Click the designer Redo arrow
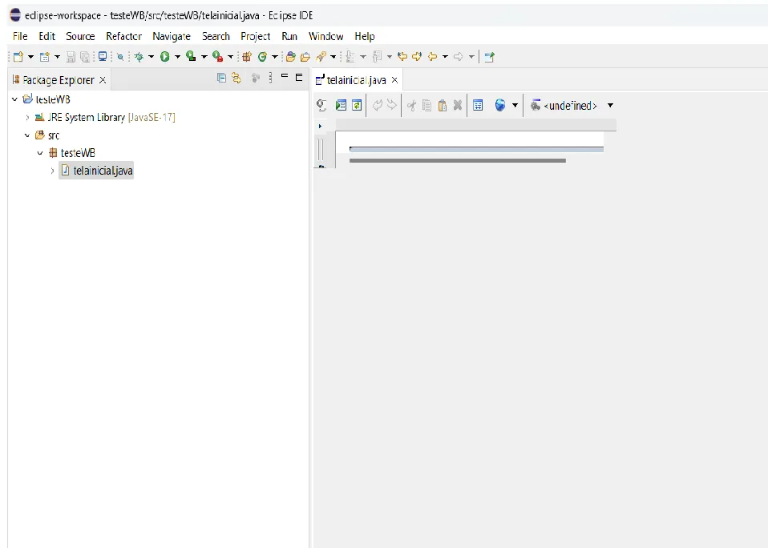 click(x=392, y=105)
